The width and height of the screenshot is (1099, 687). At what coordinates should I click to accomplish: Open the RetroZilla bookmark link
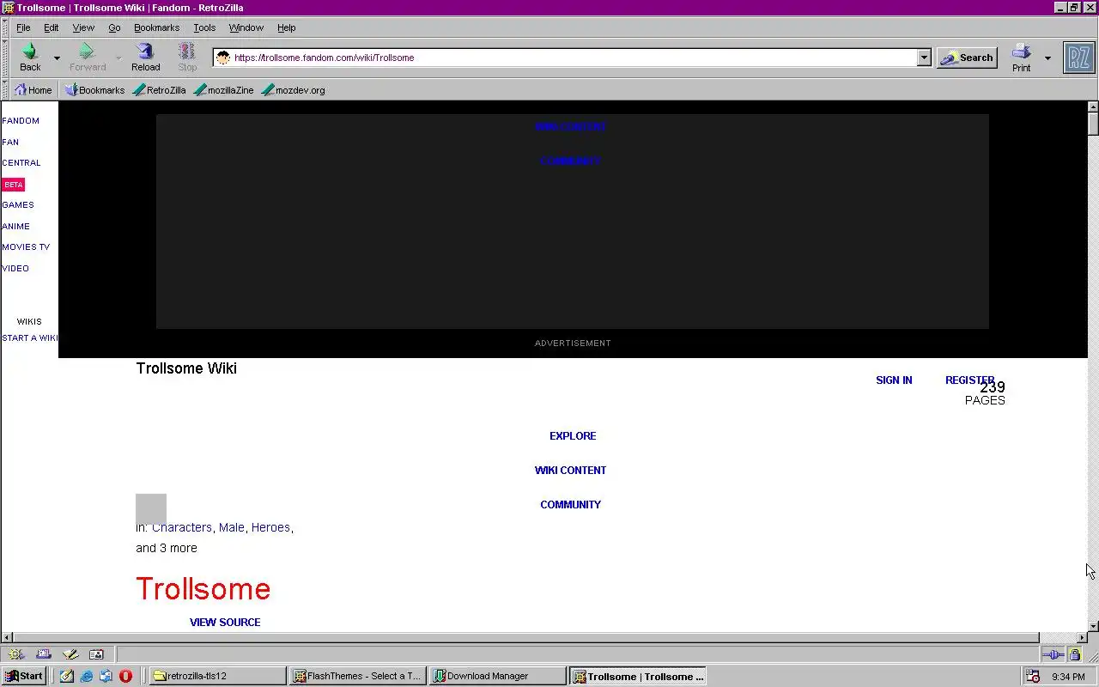(160, 89)
